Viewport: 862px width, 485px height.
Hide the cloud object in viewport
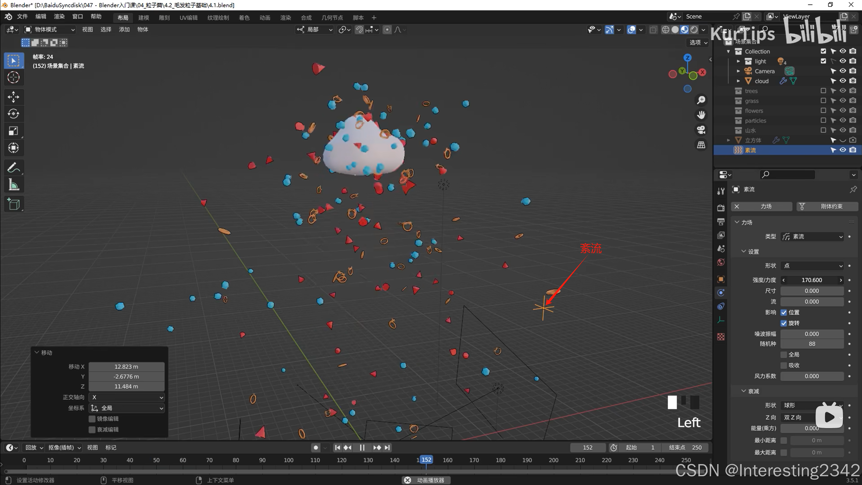point(842,81)
